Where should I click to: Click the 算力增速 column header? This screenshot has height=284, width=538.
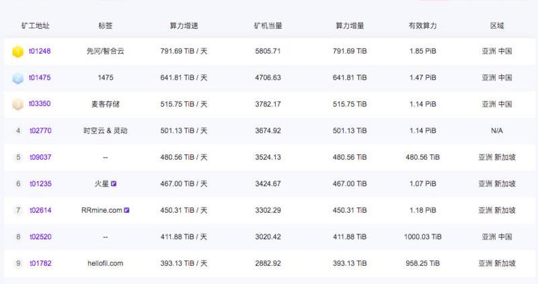pyautogui.click(x=184, y=26)
